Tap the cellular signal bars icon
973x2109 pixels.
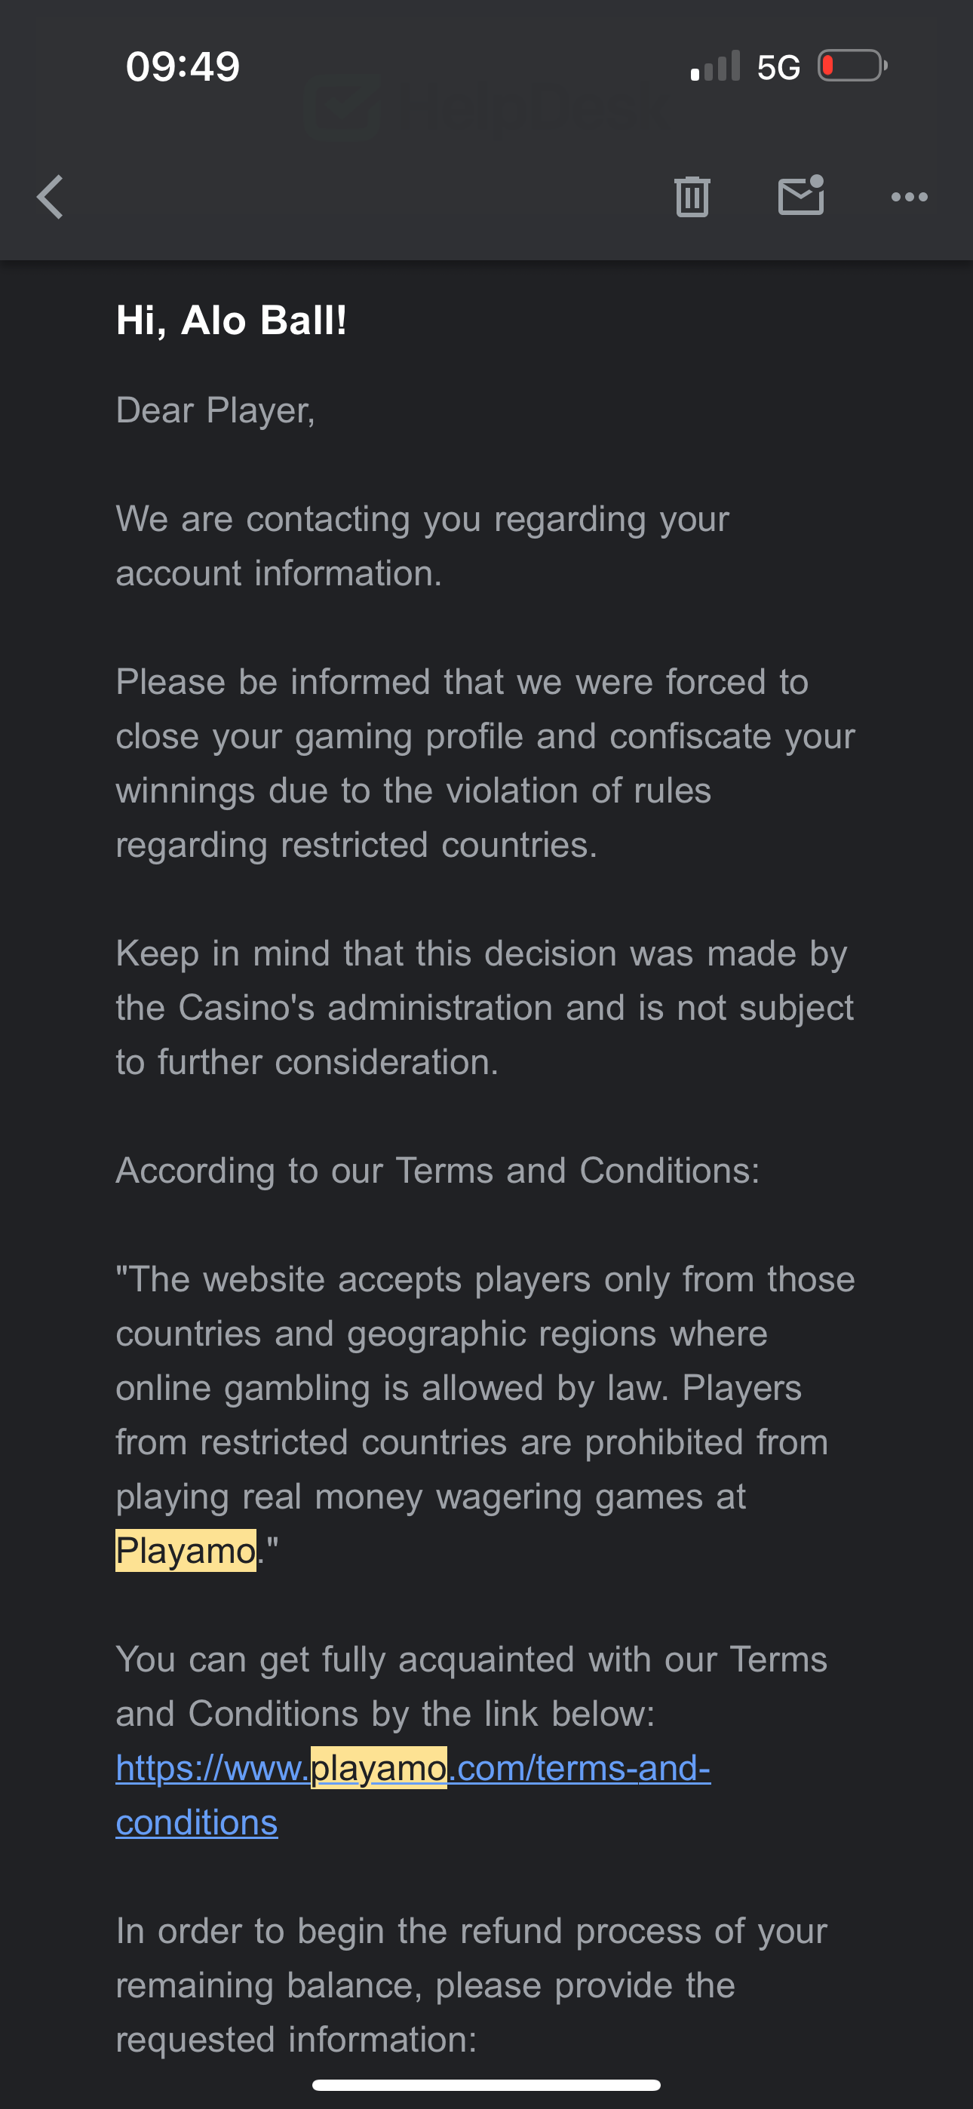(x=715, y=66)
